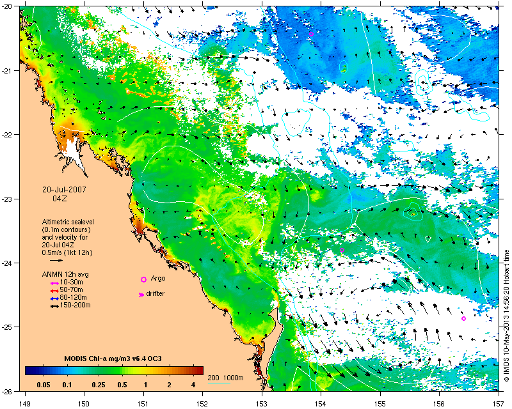Click the '50-70m' depth label
Viewport: 512px width, 409px height.
tap(72, 289)
